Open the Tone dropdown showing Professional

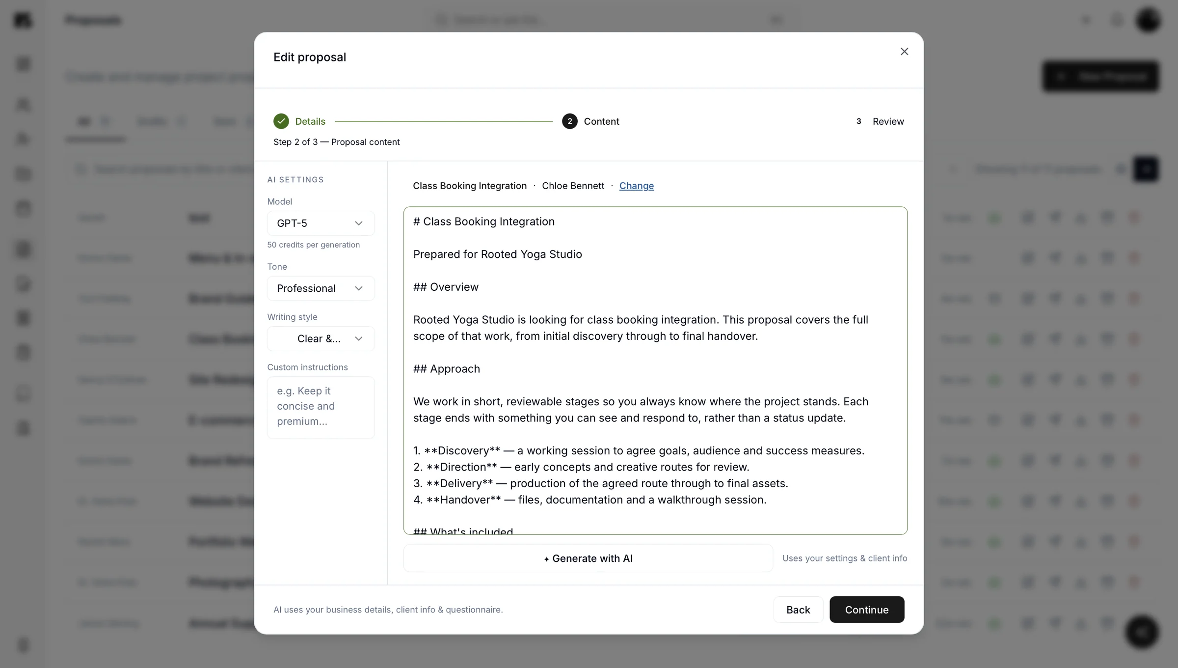[x=321, y=288]
